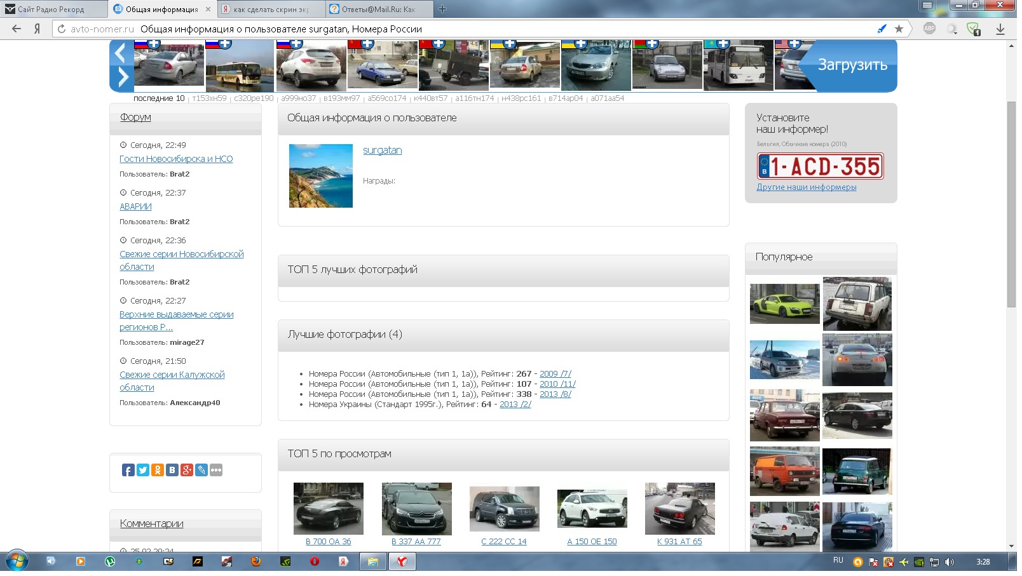Open the green sports car popular thumbnail
This screenshot has height=576, width=1022.
click(x=784, y=304)
